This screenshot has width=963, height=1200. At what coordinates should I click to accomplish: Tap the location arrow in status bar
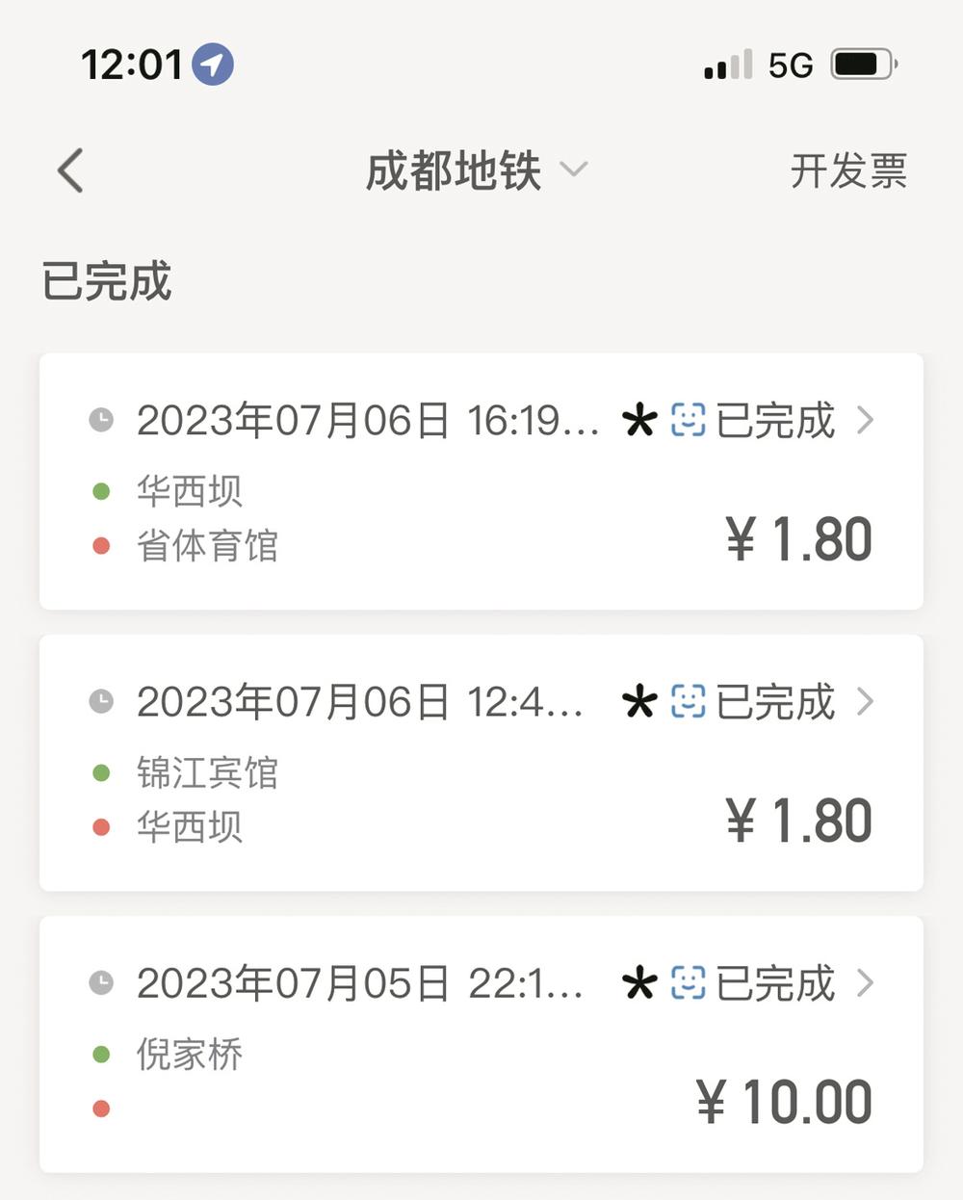[213, 65]
